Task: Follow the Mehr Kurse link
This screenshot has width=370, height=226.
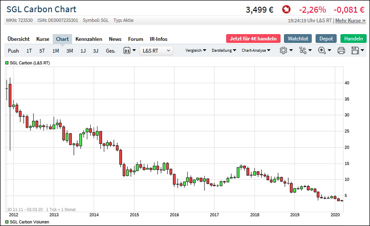Action: (x=350, y=20)
